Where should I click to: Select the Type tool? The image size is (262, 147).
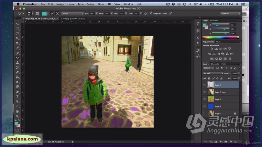[x=17, y=97]
